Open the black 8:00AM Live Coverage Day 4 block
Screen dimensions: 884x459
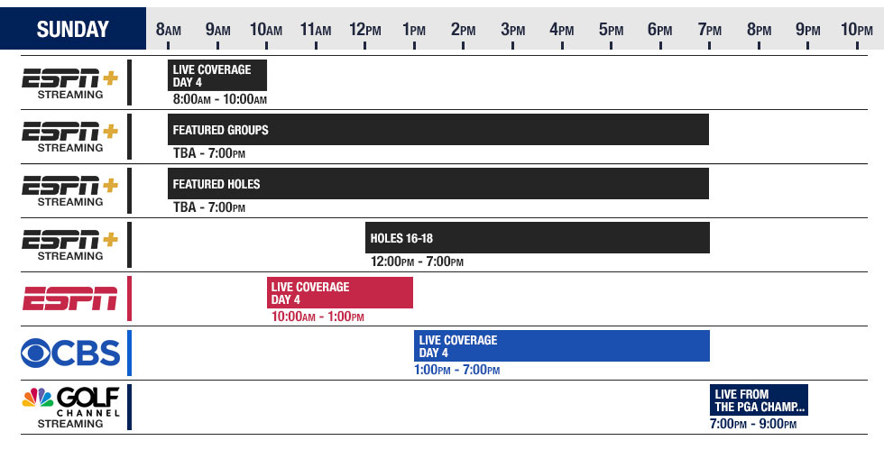coord(216,75)
